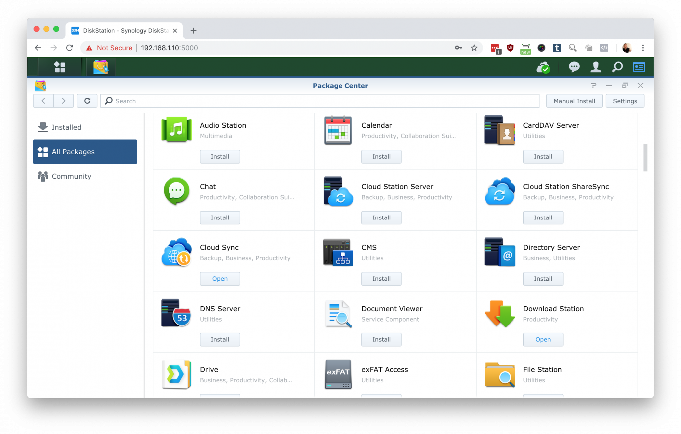Select the Installed sidebar item
Viewport: 681px width, 434px height.
85,127
